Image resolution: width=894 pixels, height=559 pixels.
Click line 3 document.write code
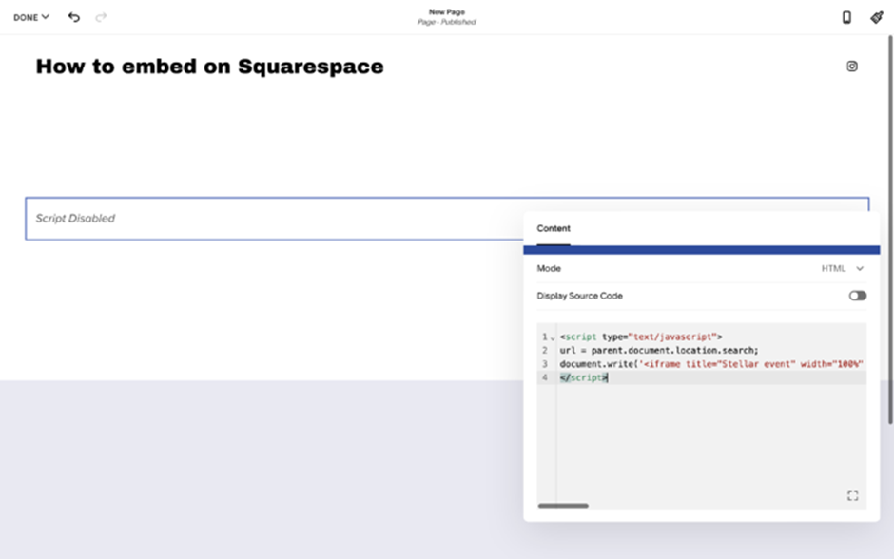pyautogui.click(x=711, y=364)
